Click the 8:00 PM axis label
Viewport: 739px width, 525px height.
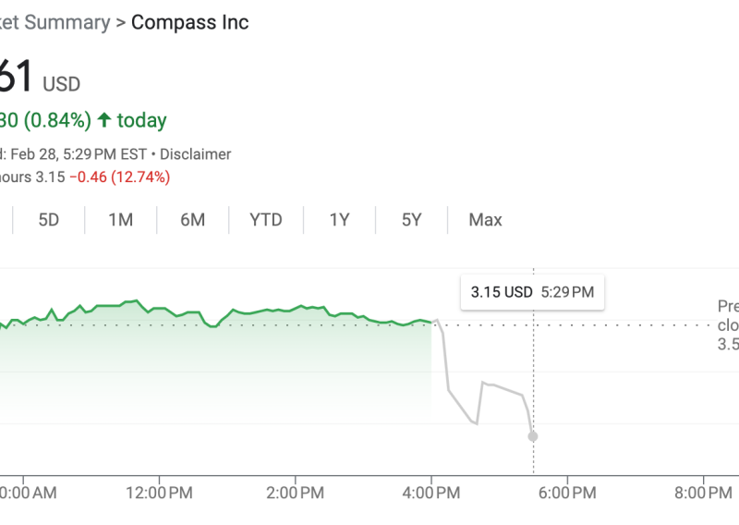point(704,494)
